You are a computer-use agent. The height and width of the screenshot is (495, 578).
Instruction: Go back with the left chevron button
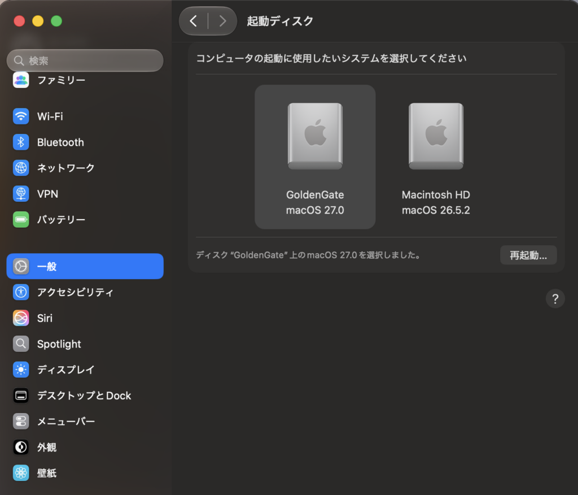click(x=193, y=21)
